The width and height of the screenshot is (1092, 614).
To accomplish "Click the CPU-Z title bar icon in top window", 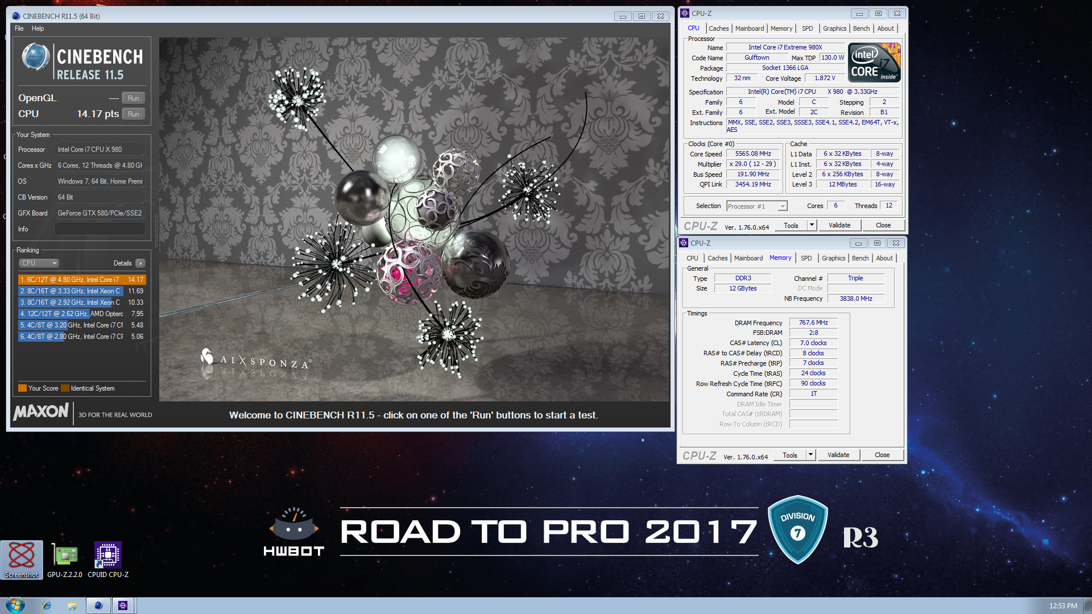I will coord(685,13).
